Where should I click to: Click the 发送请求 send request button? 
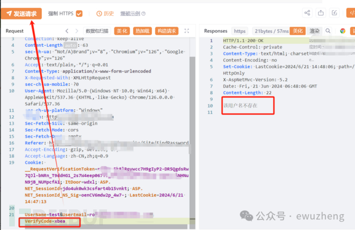[21, 13]
